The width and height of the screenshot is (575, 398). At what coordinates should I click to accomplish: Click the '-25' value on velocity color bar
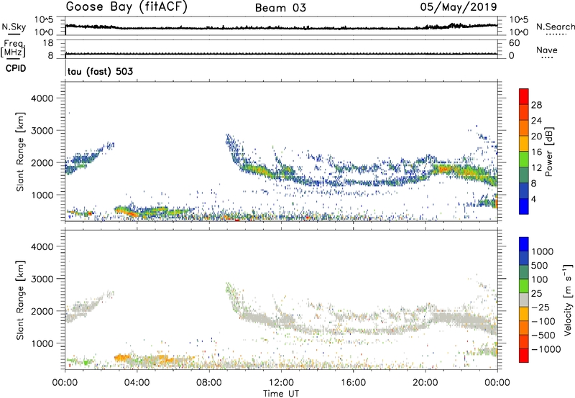540,307
